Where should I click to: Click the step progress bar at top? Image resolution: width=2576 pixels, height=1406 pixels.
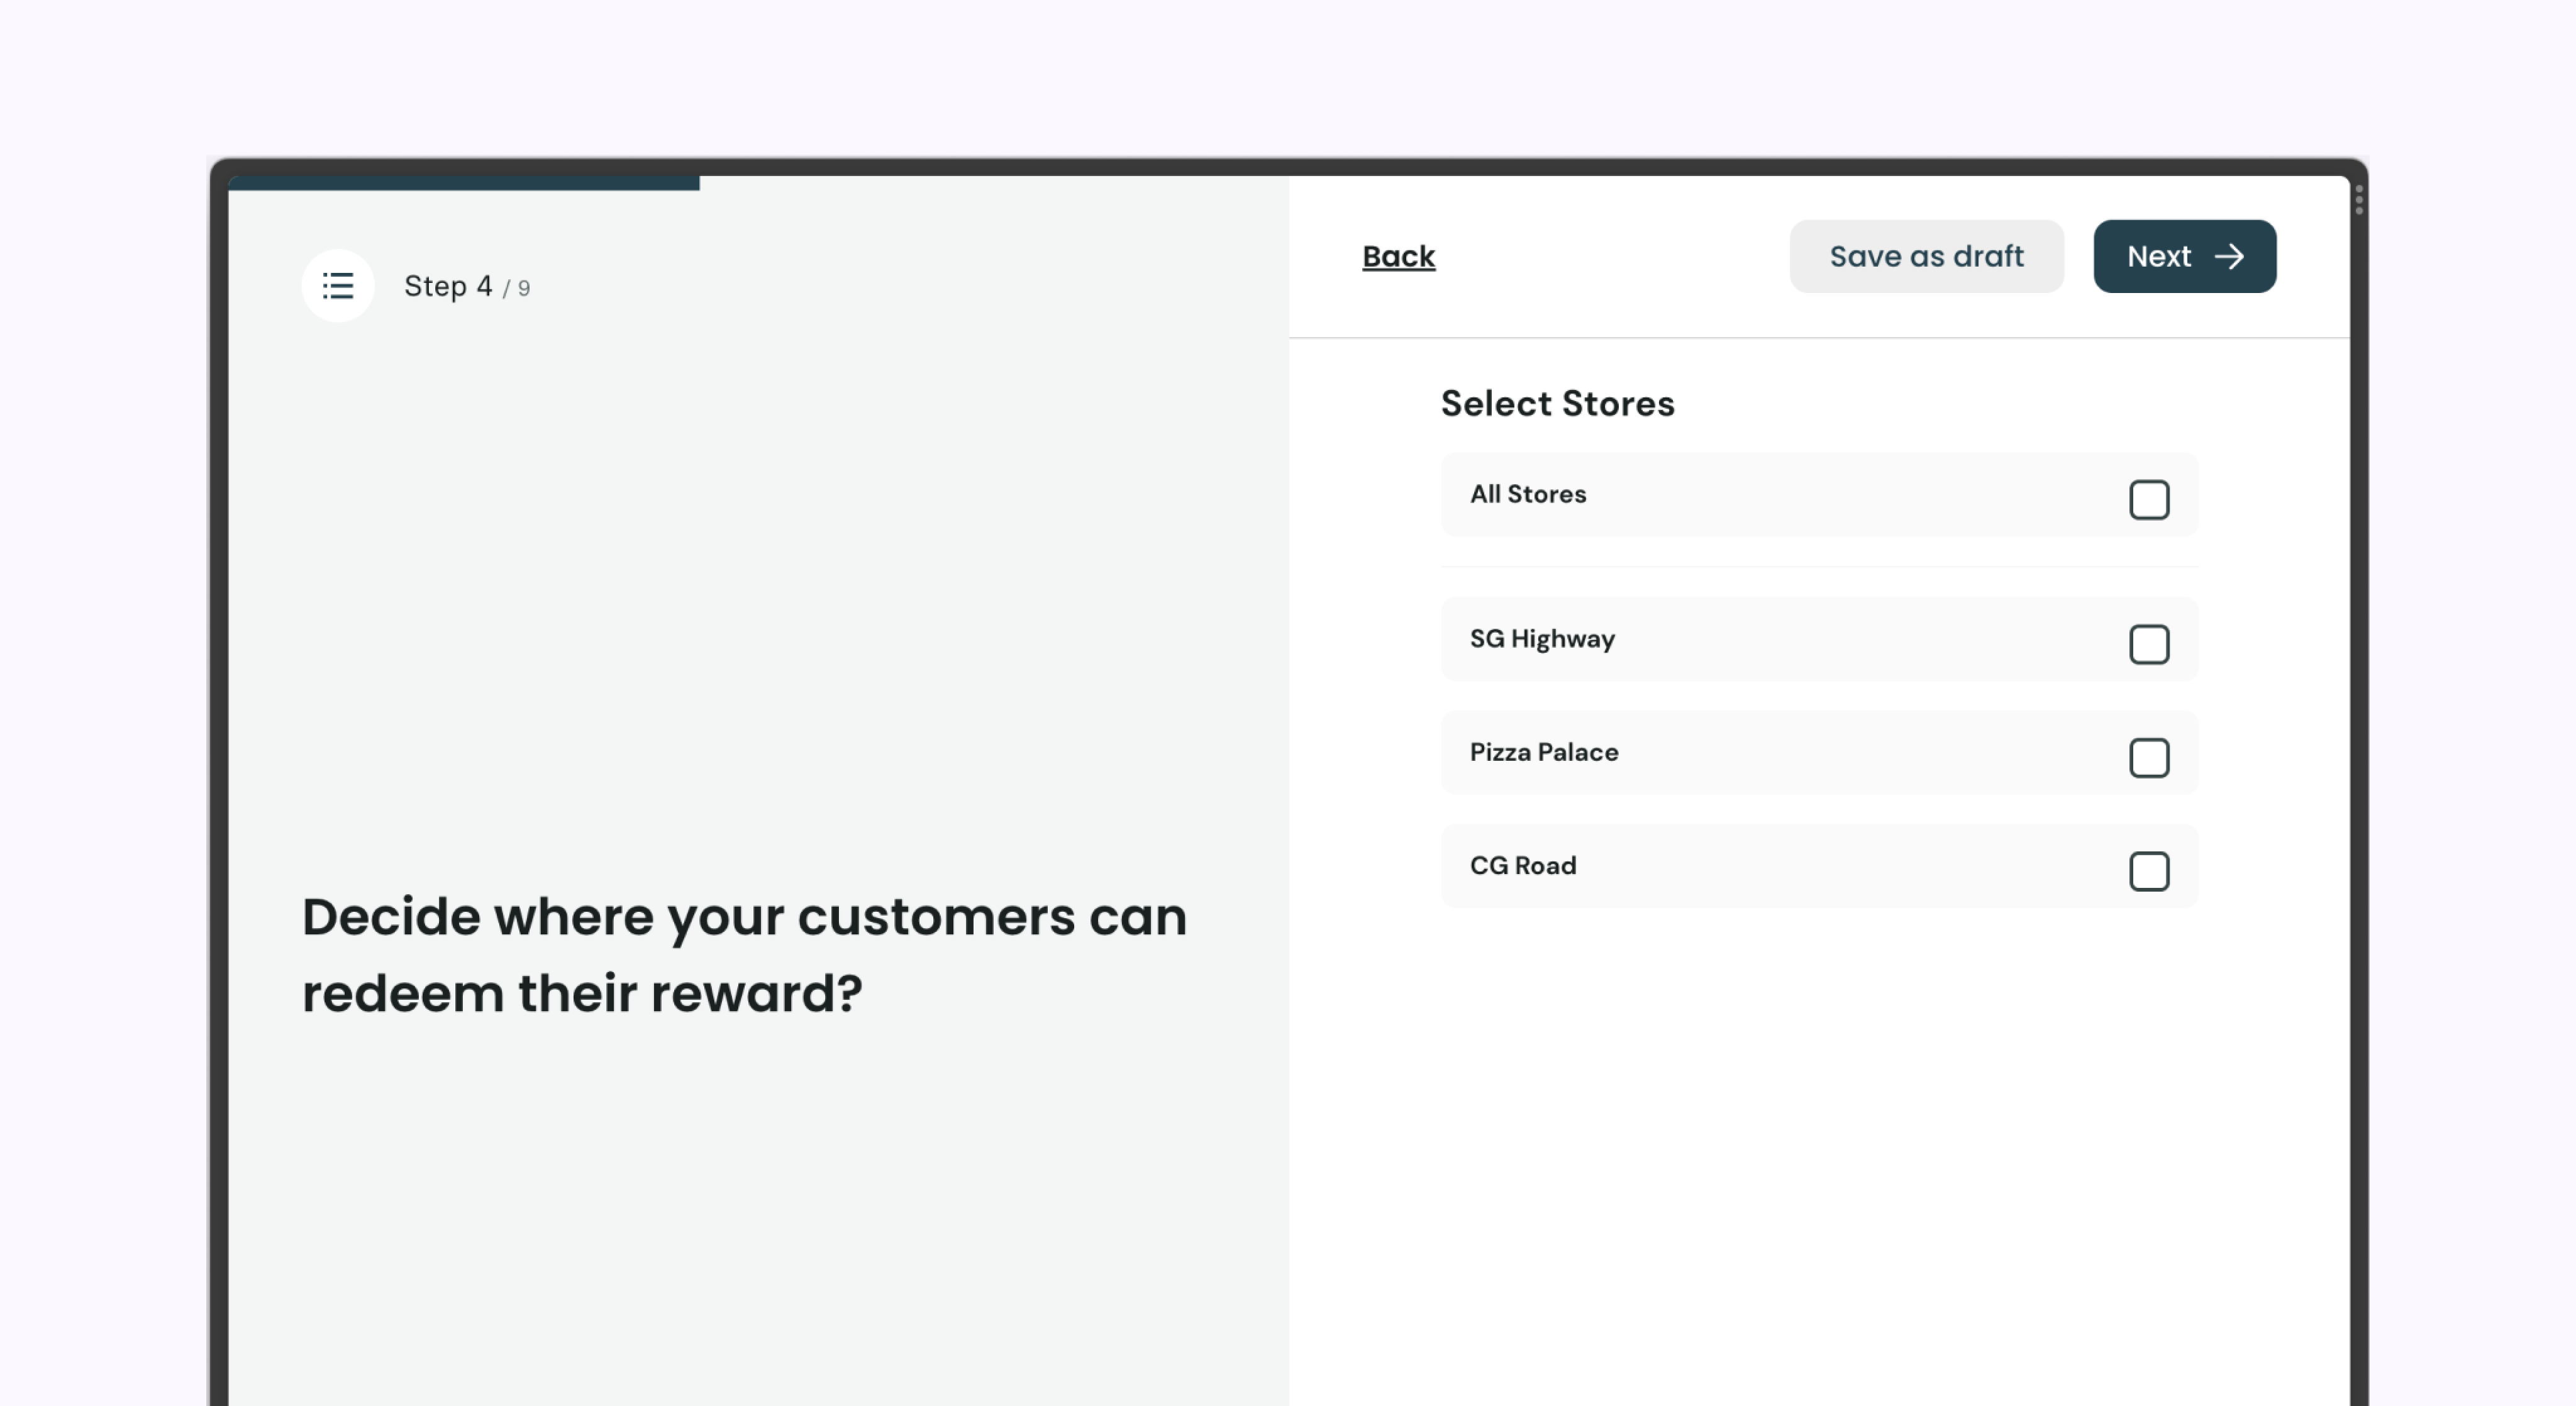click(464, 183)
